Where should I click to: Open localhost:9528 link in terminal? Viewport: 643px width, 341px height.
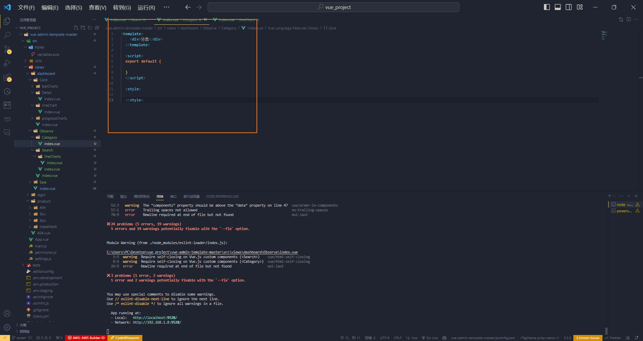[155, 318]
